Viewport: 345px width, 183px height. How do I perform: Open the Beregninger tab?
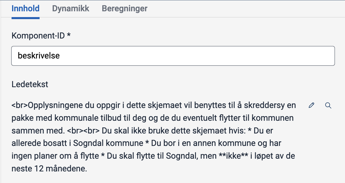coord(125,9)
